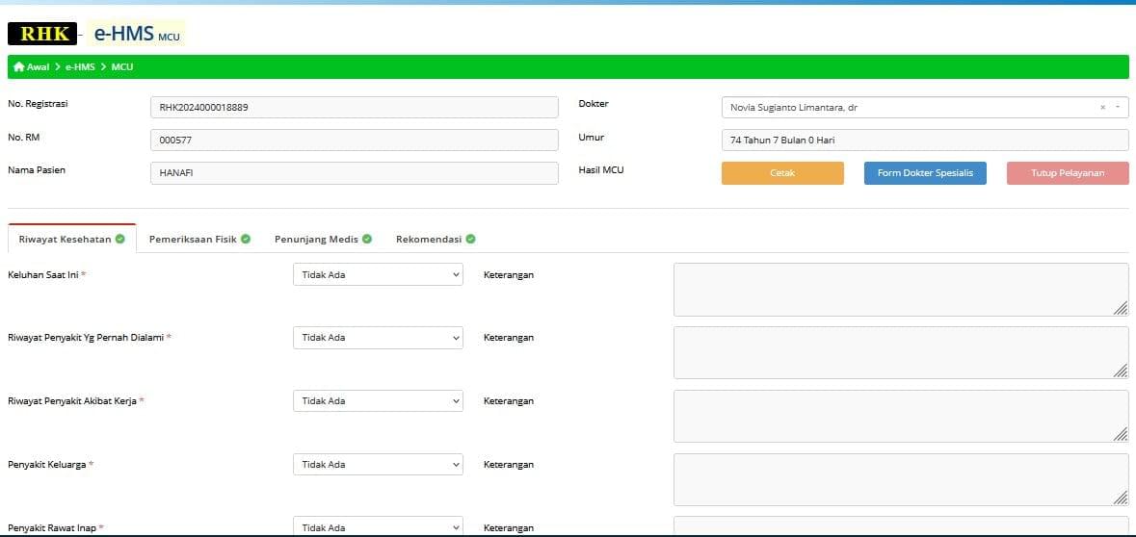The width and height of the screenshot is (1136, 537).
Task: Open Keluhan Saat Ini dropdown
Action: (378, 275)
